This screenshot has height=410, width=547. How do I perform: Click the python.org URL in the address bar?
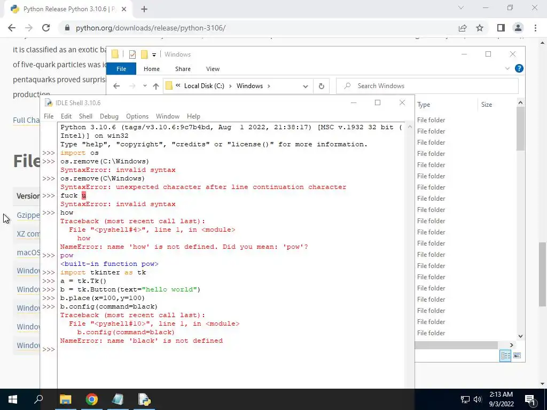click(150, 28)
